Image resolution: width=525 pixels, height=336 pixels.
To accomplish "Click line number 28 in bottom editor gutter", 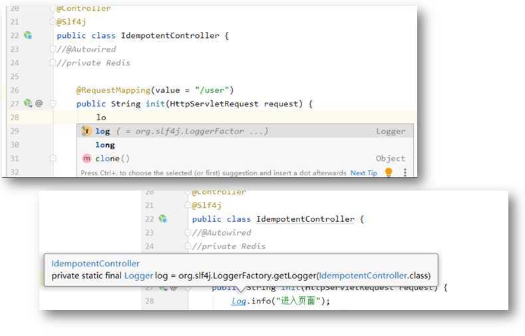I will (149, 301).
